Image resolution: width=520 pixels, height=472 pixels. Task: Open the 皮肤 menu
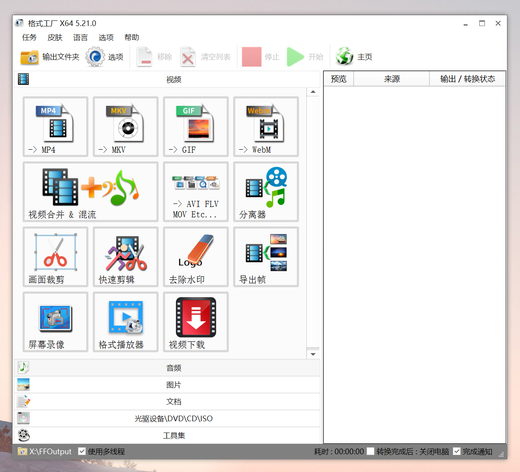(x=55, y=37)
